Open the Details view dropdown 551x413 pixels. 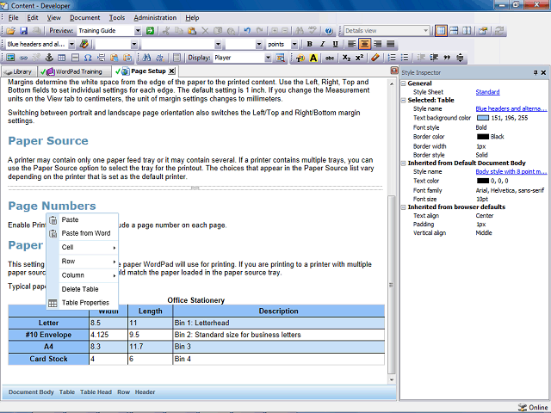click(x=426, y=31)
